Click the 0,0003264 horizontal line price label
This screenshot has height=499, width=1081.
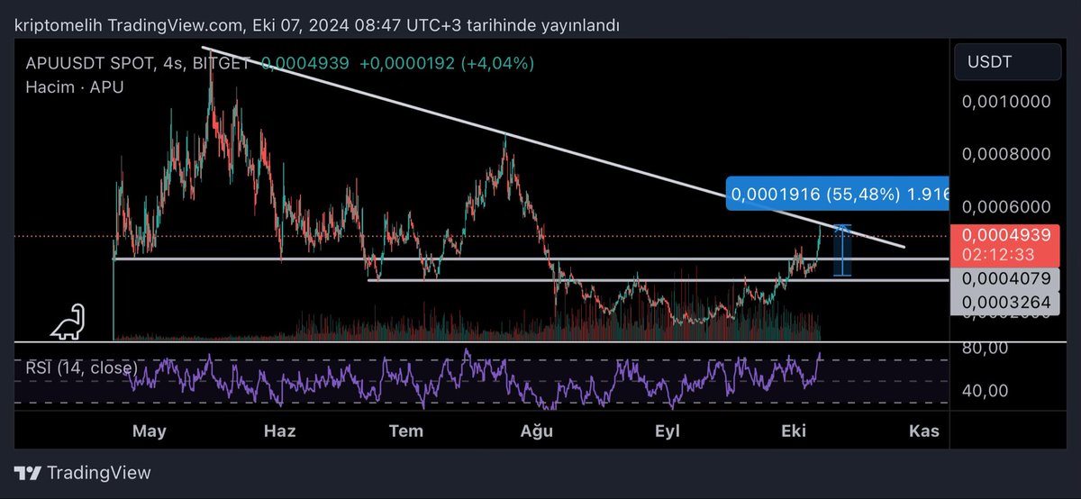(1007, 303)
